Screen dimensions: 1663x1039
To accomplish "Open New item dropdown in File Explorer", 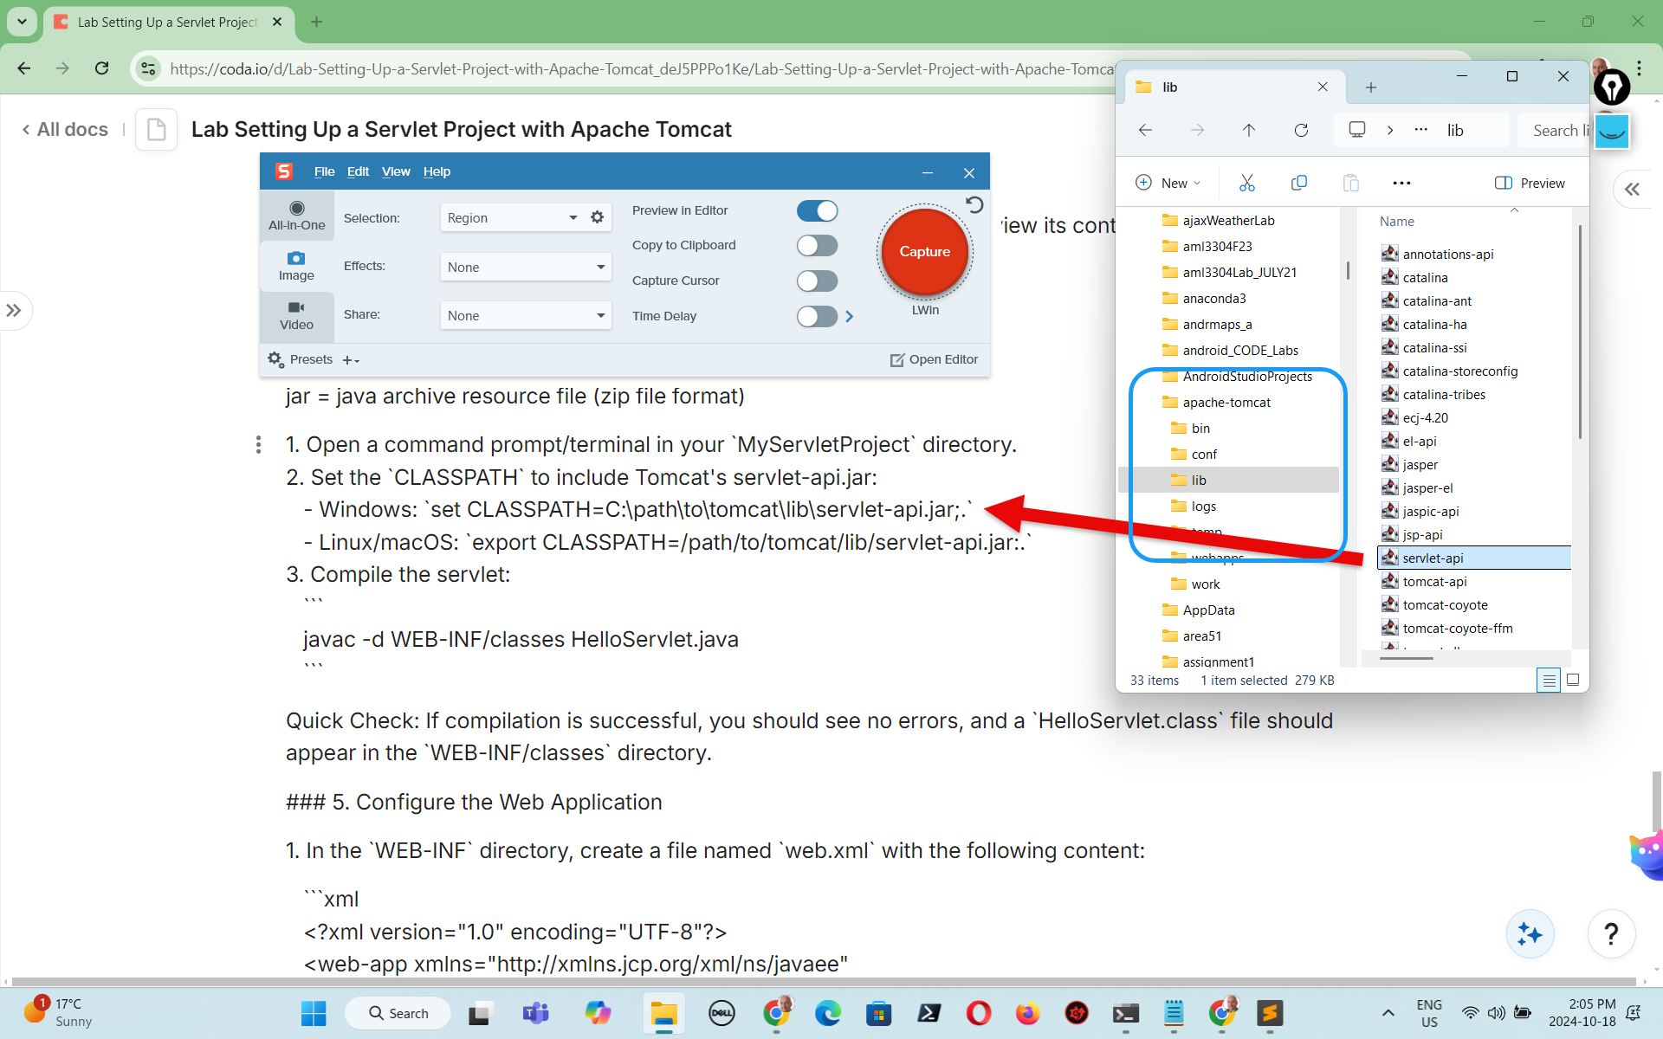I will point(1168,183).
